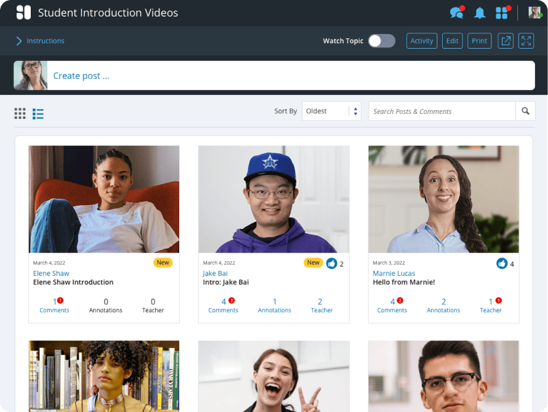The width and height of the screenshot is (548, 412).
Task: Click the post title Intro: Jake Bai
Action: pos(226,282)
